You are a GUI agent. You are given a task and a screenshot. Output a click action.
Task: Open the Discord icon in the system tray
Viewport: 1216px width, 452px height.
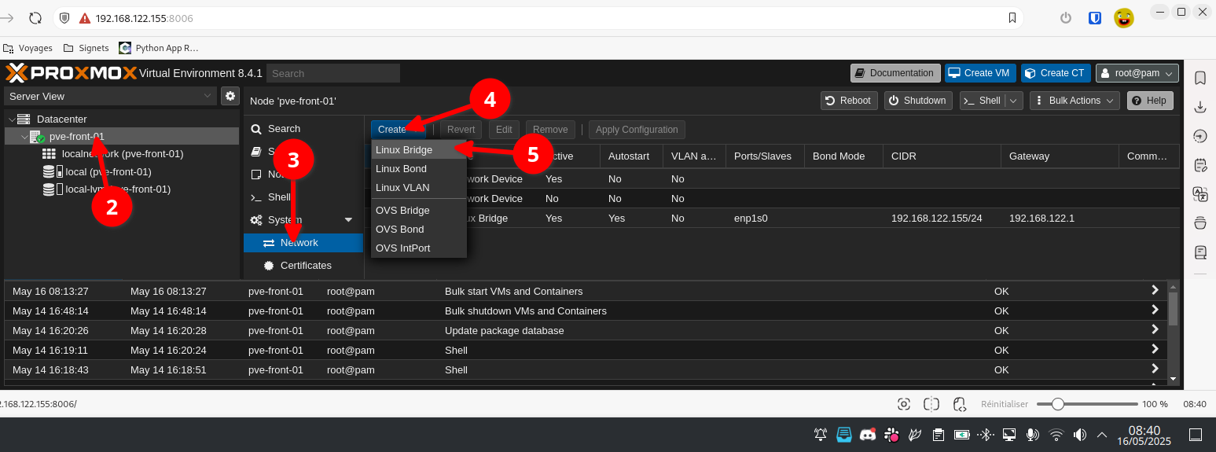[868, 435]
